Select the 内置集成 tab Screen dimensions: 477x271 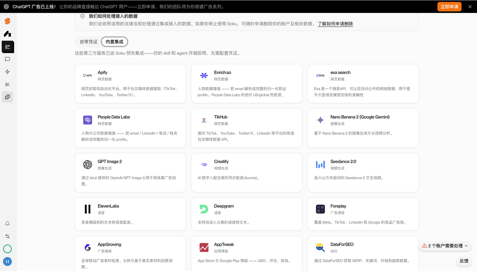(x=114, y=42)
